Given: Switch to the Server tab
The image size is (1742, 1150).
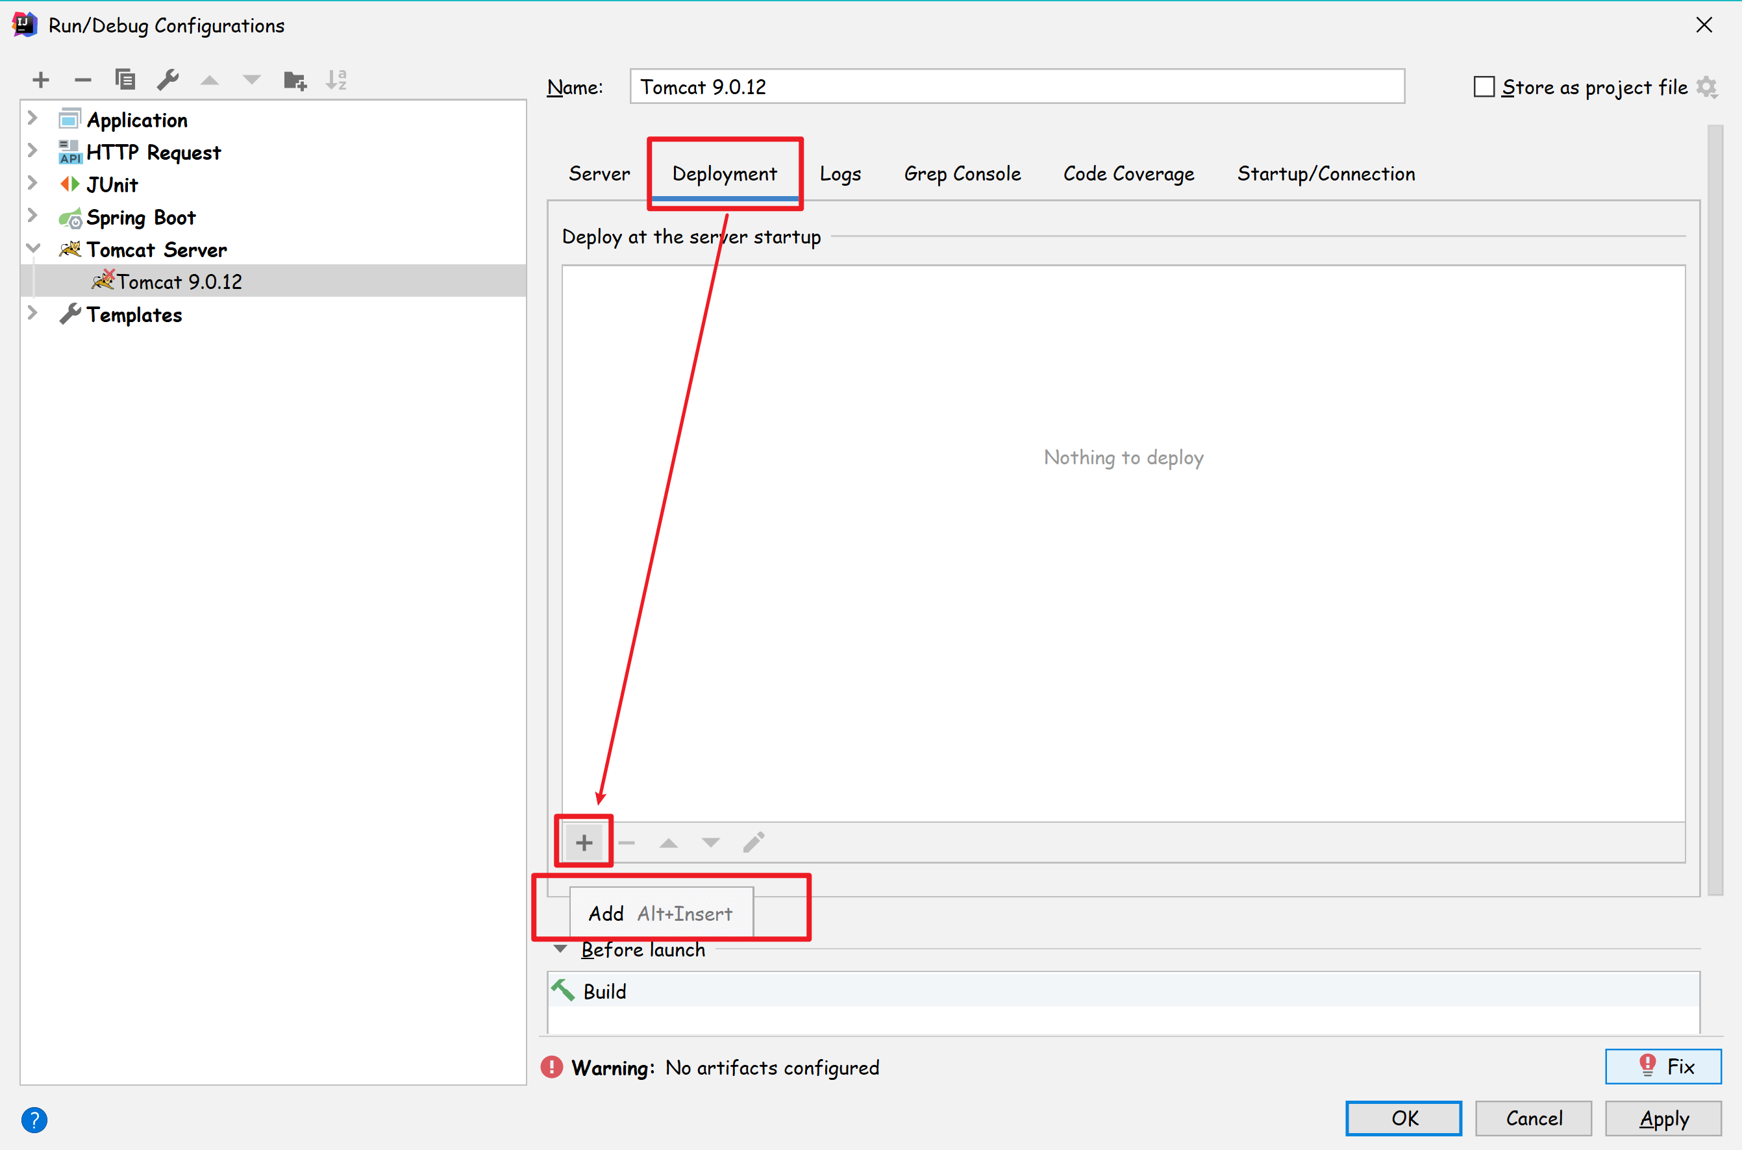Looking at the screenshot, I should 599,174.
